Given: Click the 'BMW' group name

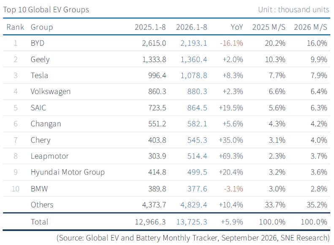Looking at the screenshot, I should pyautogui.click(x=39, y=189).
